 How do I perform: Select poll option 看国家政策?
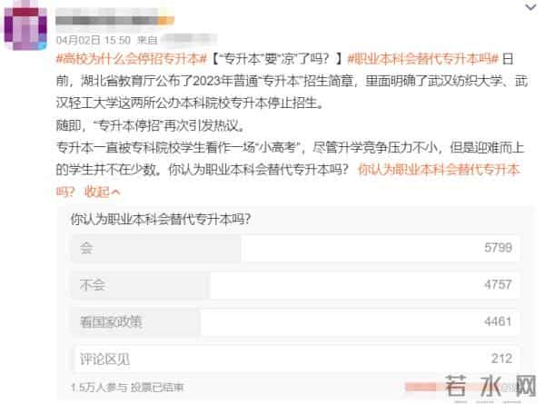[296, 322]
